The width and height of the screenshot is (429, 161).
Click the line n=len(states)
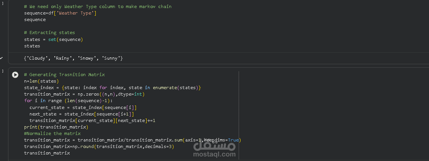click(x=41, y=81)
